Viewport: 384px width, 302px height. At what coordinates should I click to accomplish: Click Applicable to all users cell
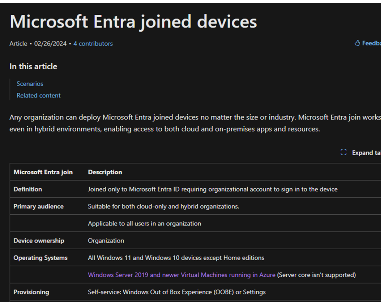pos(145,224)
